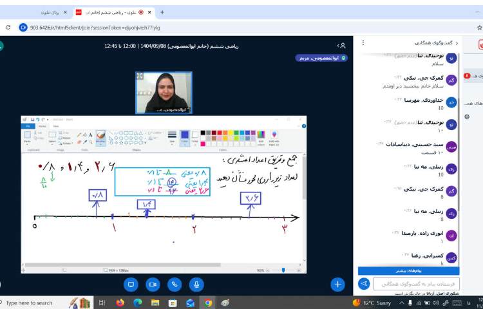Image resolution: width=483 pixels, height=309 pixels.
Task: Select the Fill with color bucket tool
Action: (85, 135)
